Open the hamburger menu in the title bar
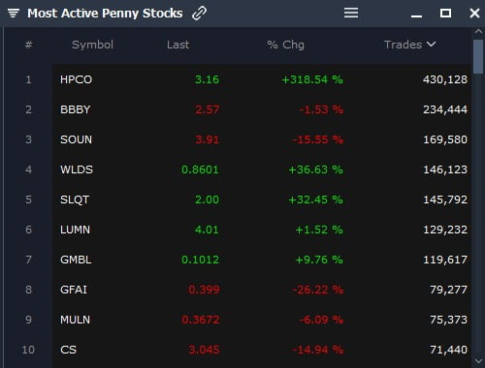485x368 pixels. point(351,13)
